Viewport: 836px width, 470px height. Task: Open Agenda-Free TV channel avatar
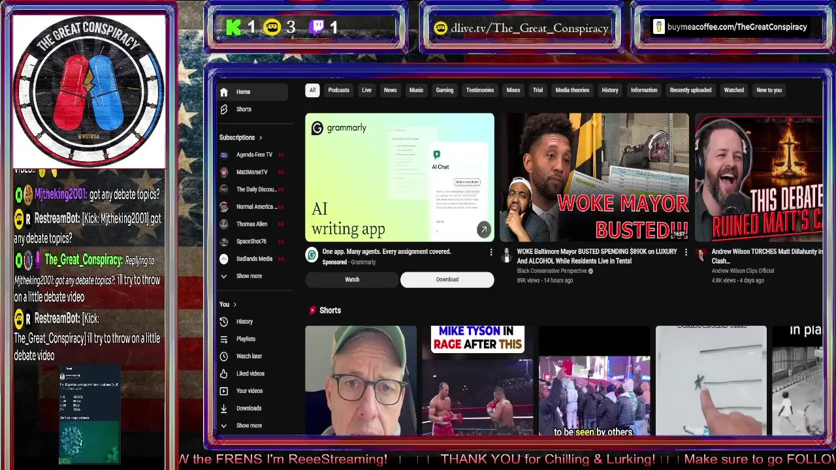click(x=224, y=155)
